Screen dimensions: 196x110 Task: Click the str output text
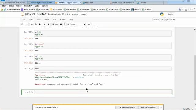coord(36,51)
